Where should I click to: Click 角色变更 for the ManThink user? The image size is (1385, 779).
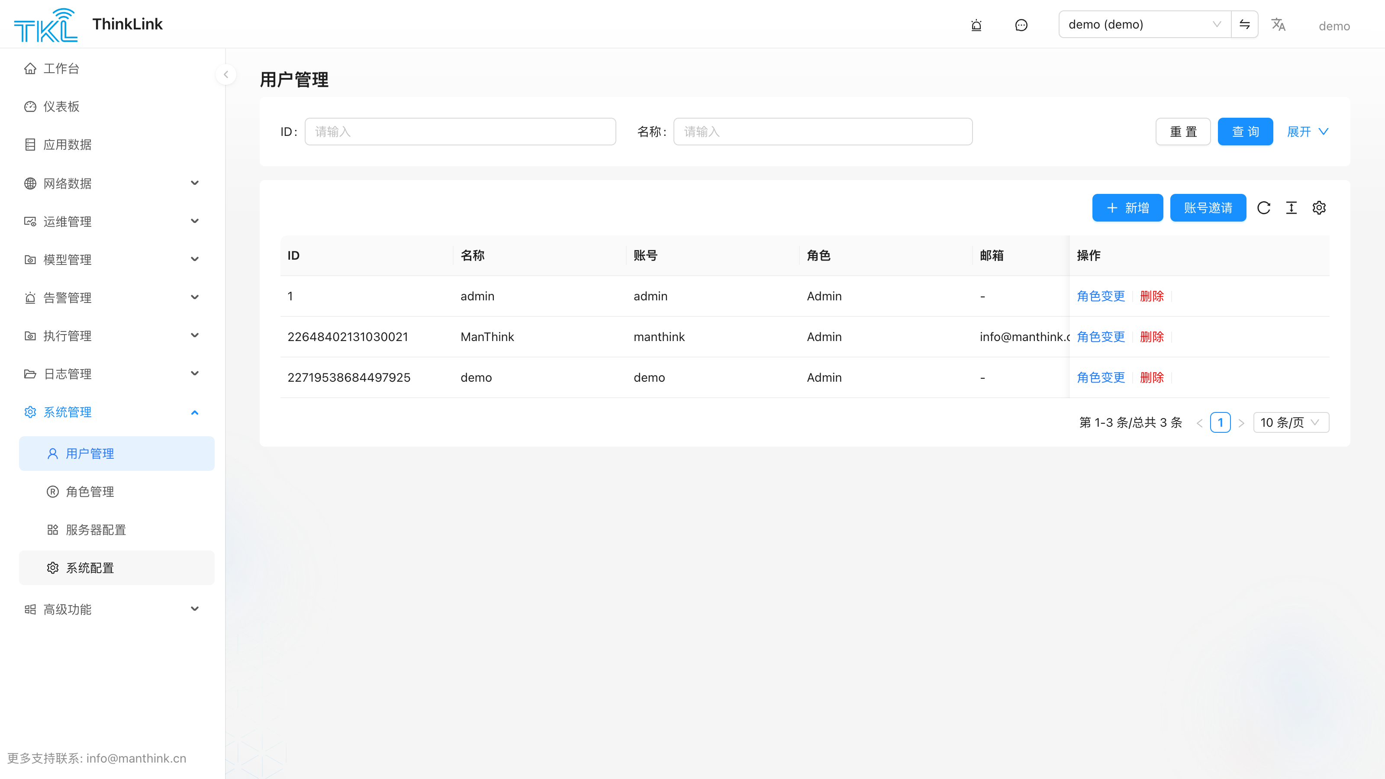(1101, 337)
